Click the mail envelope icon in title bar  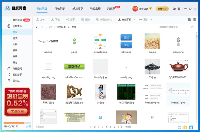(x=174, y=9)
